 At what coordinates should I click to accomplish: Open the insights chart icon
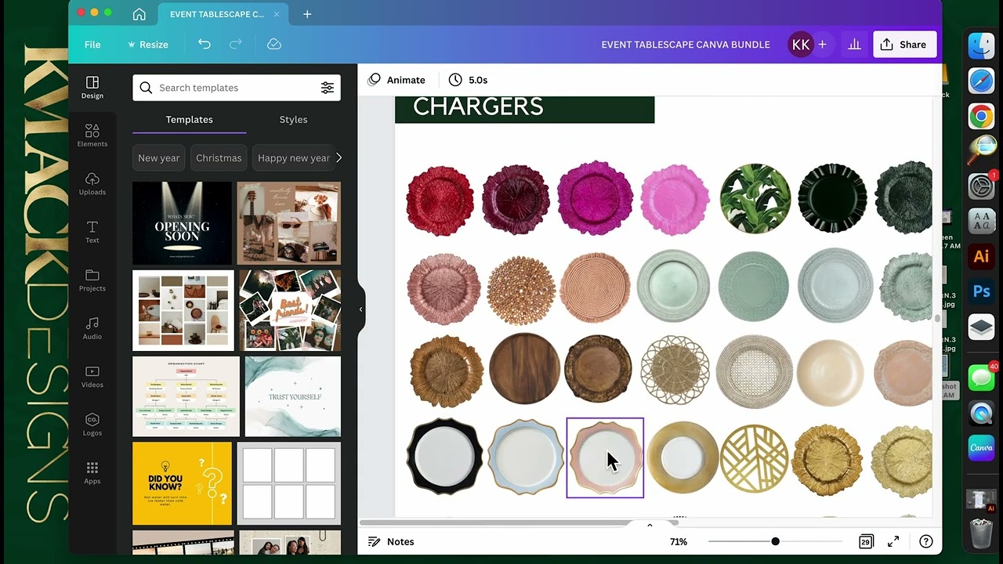854,45
